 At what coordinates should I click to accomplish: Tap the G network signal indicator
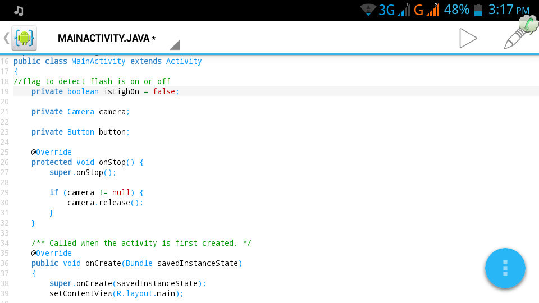coord(426,10)
